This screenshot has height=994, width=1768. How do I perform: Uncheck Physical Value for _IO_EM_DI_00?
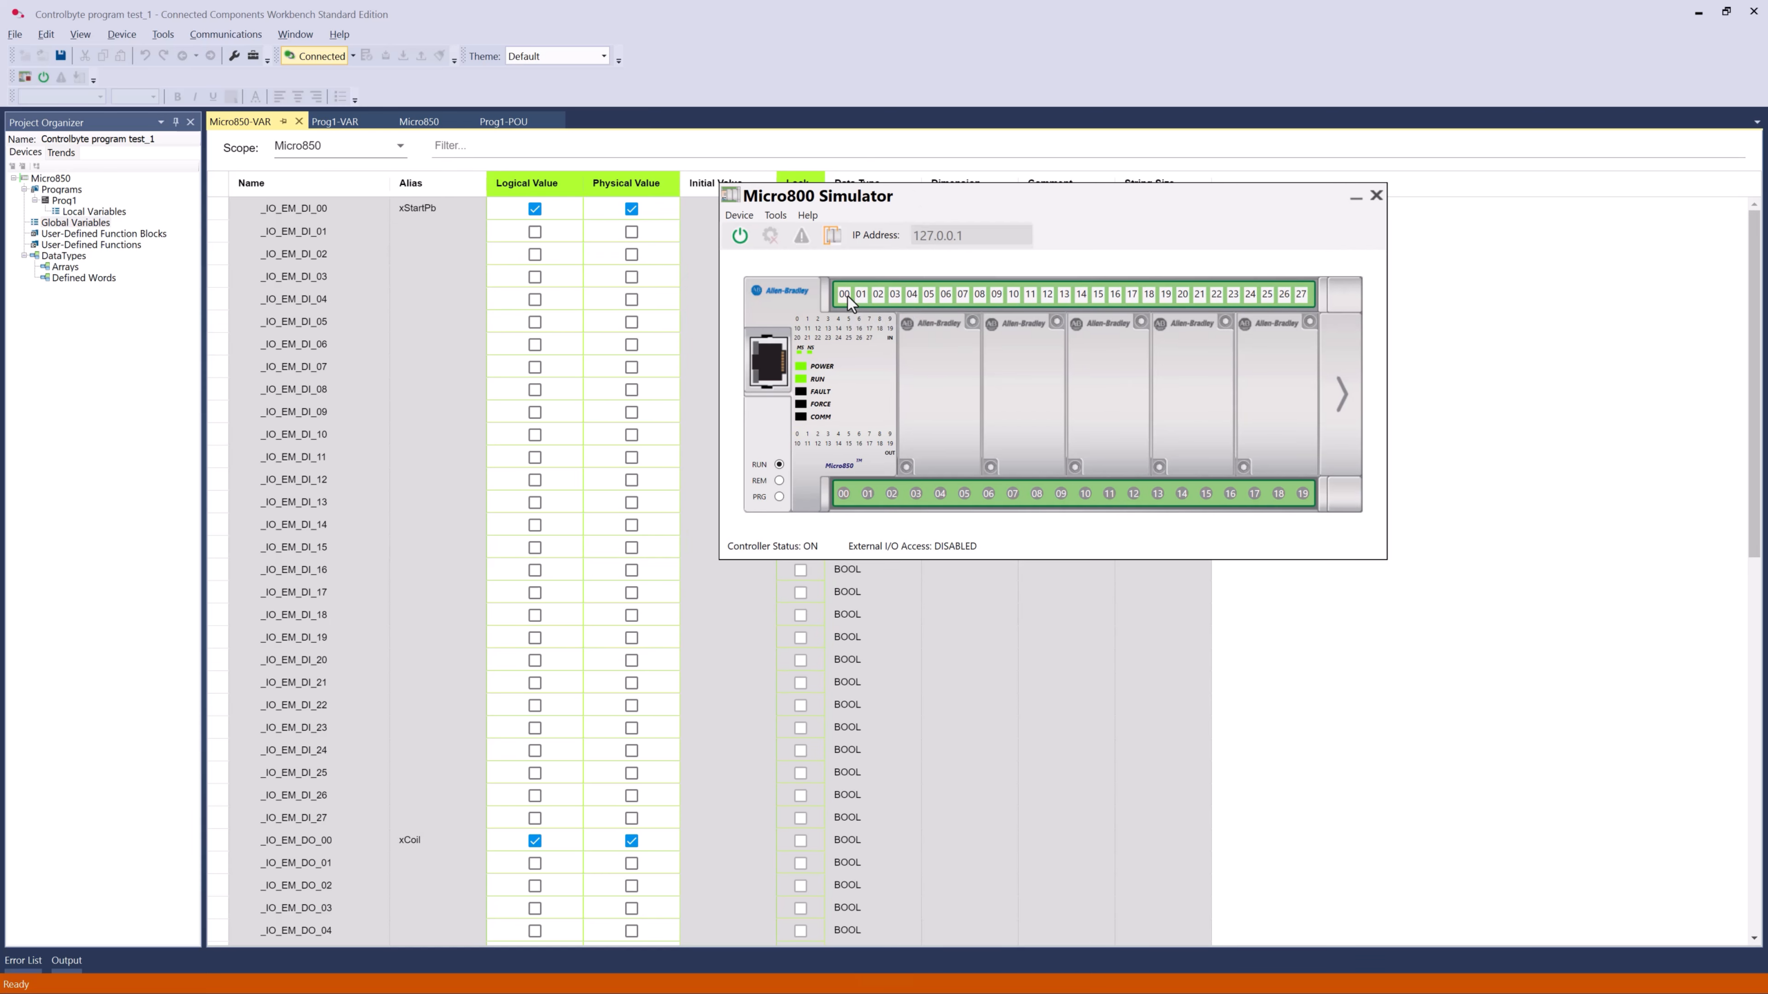(x=631, y=208)
